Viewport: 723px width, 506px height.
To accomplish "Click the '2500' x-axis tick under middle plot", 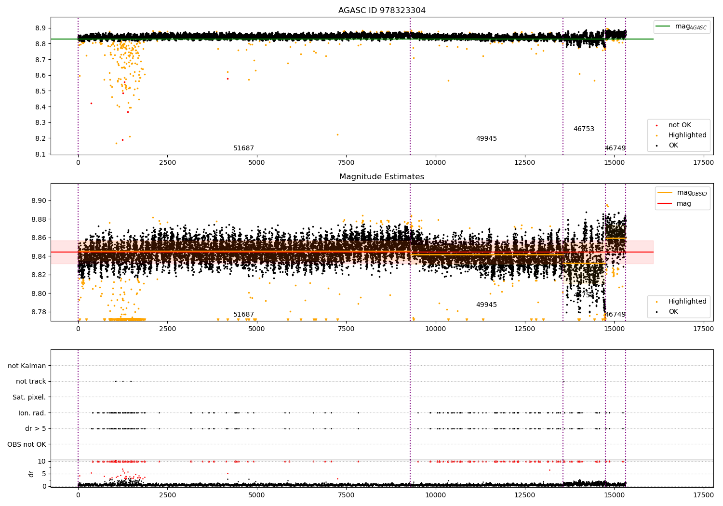I will (x=167, y=329).
